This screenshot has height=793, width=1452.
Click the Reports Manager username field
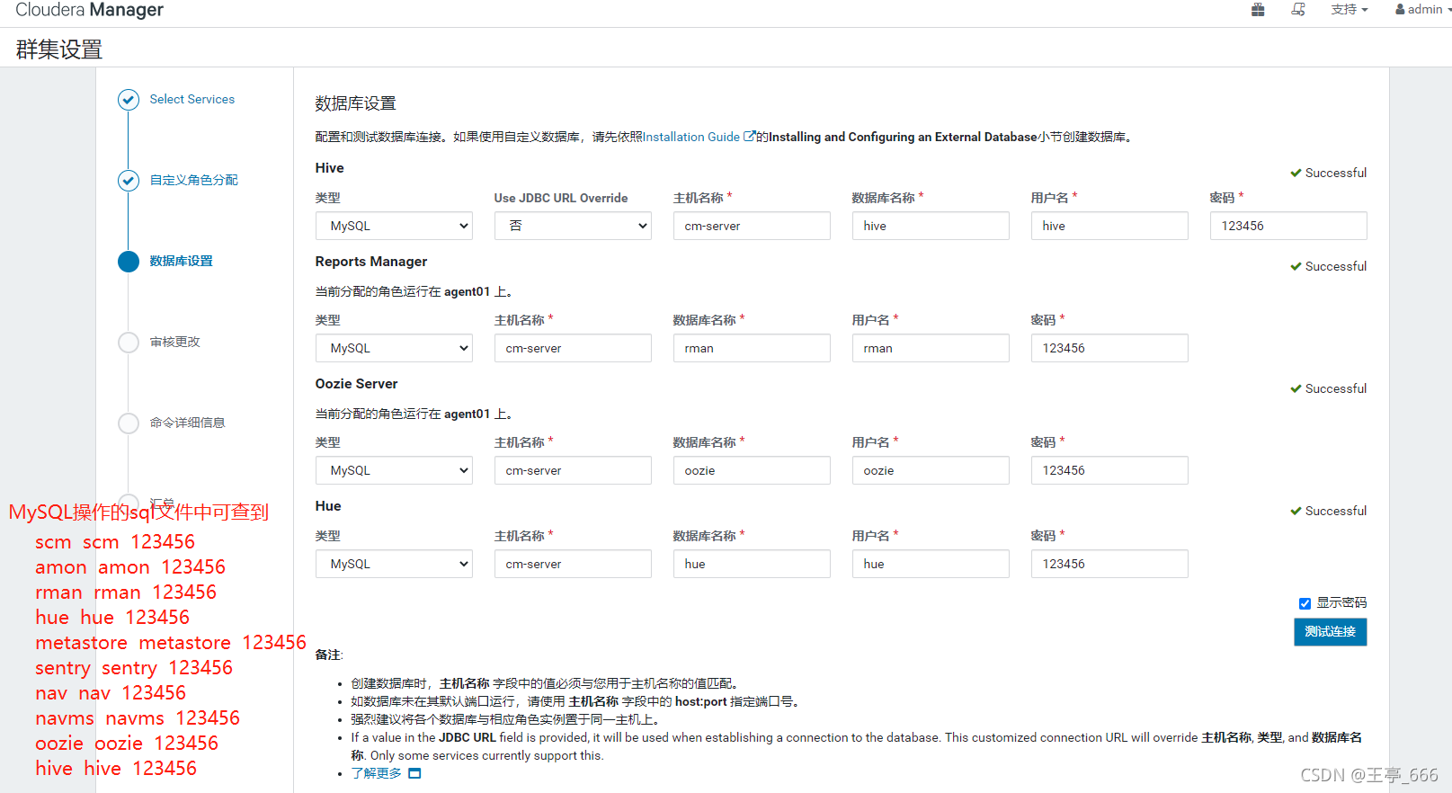point(931,348)
